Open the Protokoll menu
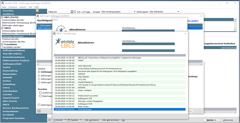The width and height of the screenshot is (240, 123). [13, 7]
